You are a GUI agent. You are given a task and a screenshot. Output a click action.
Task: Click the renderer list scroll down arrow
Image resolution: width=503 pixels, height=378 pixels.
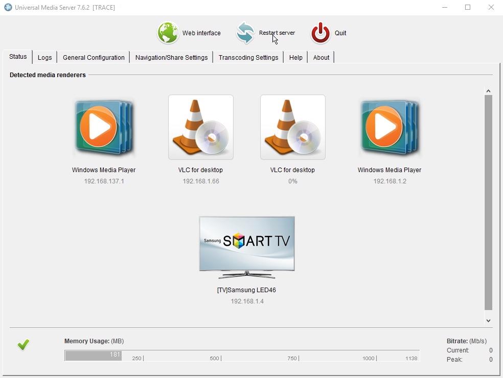[x=488, y=321]
